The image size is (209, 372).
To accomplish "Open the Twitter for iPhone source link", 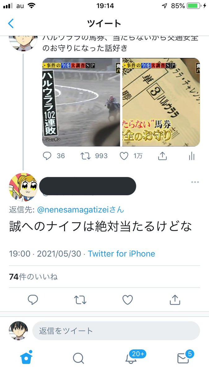I will tap(121, 254).
